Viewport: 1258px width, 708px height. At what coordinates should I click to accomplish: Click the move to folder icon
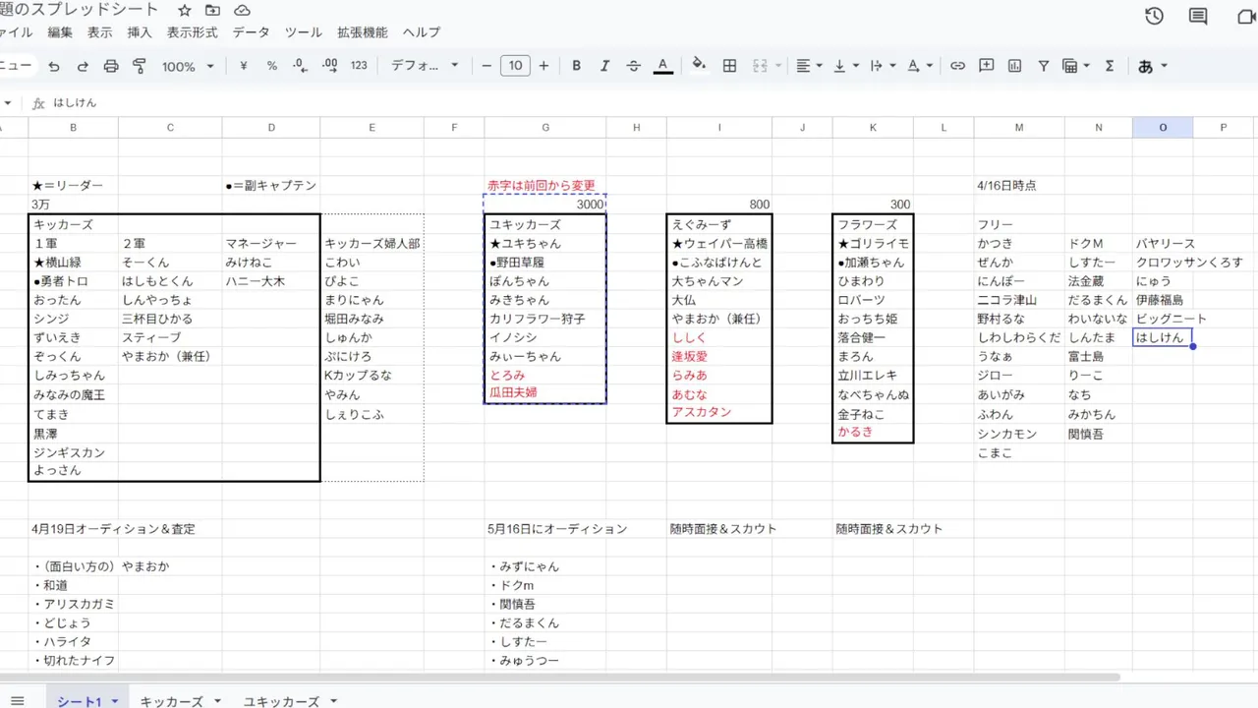tap(212, 10)
